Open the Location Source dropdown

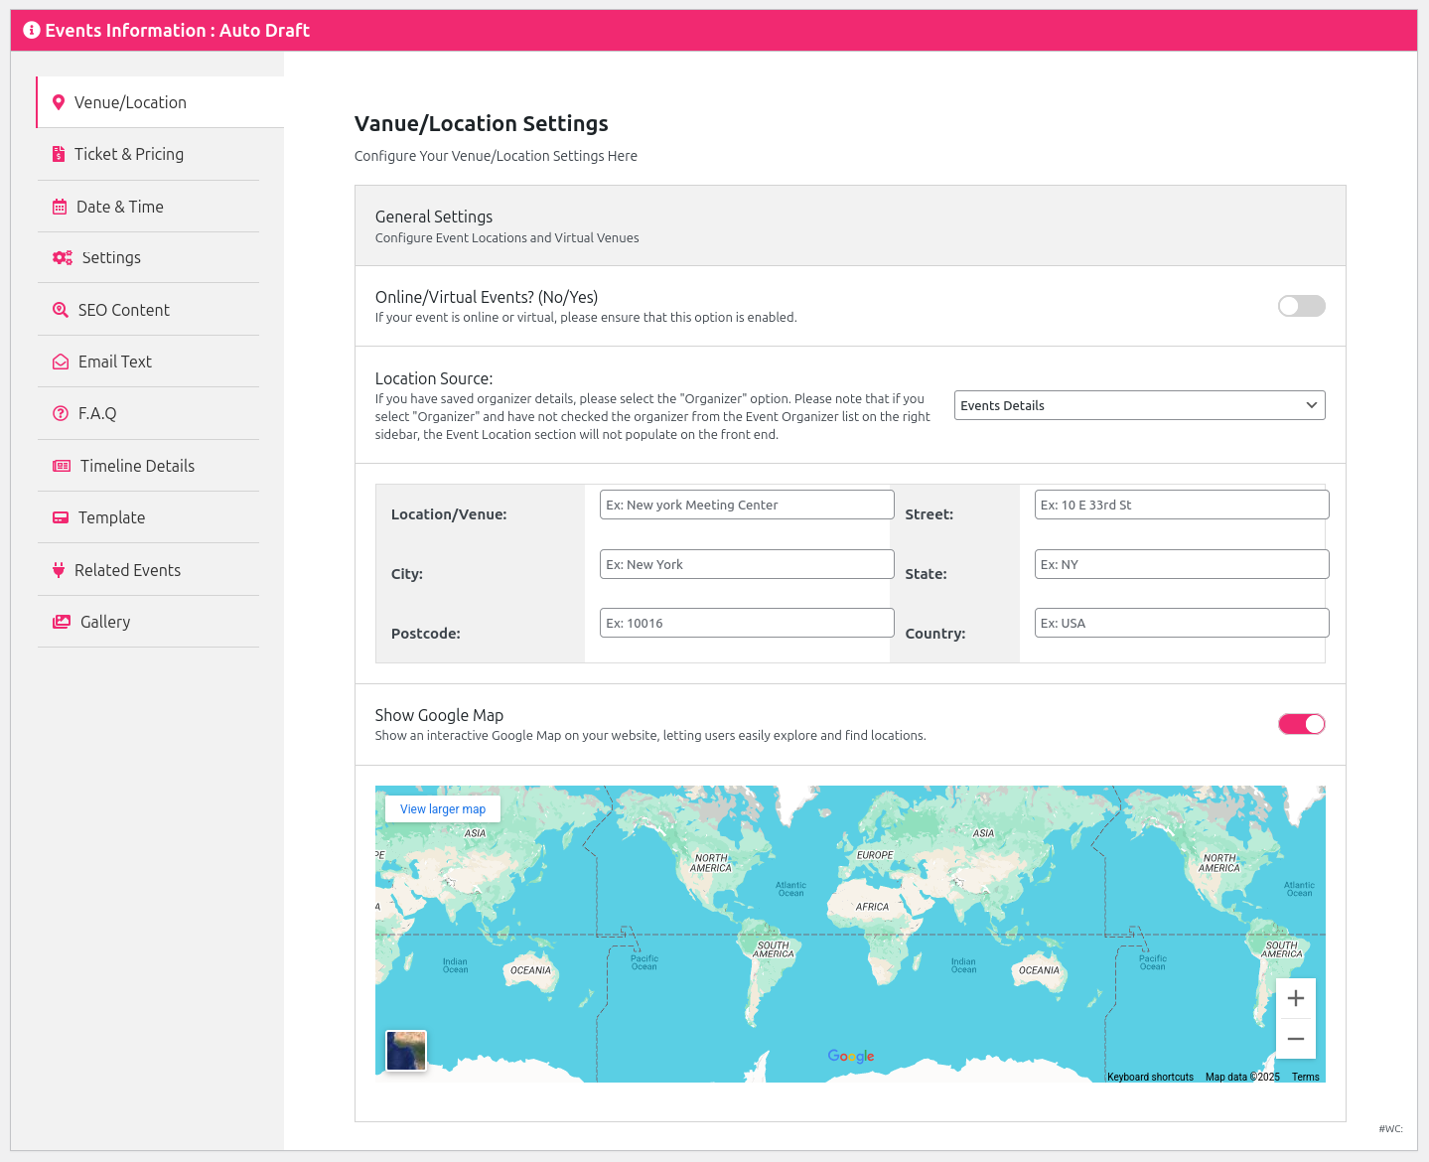[1139, 405]
